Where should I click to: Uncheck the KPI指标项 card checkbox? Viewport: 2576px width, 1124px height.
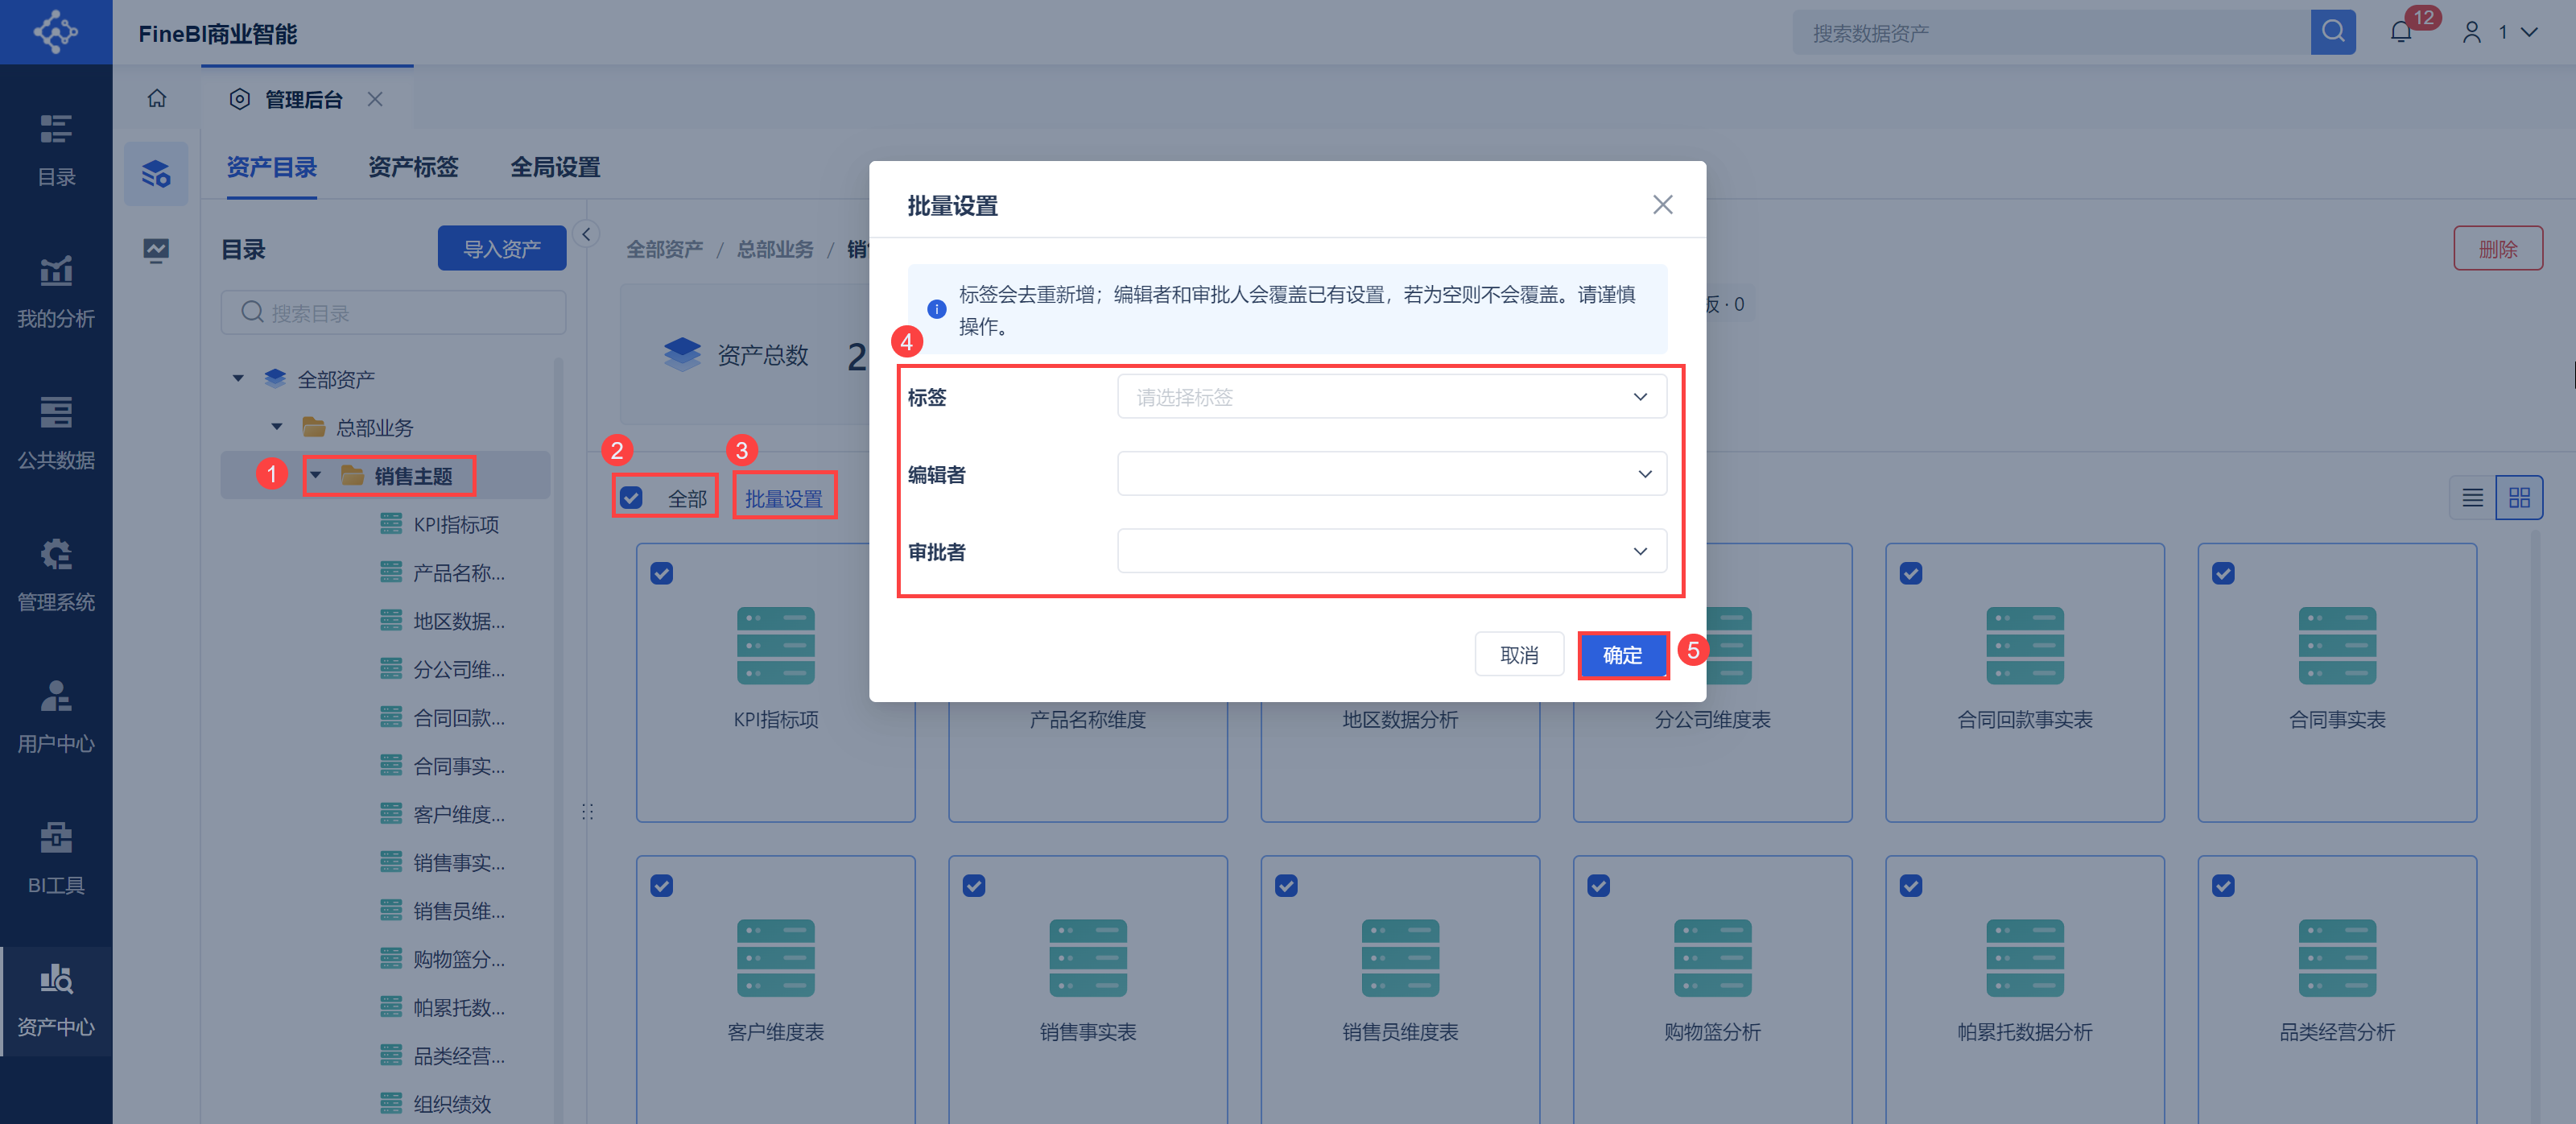pyautogui.click(x=662, y=574)
